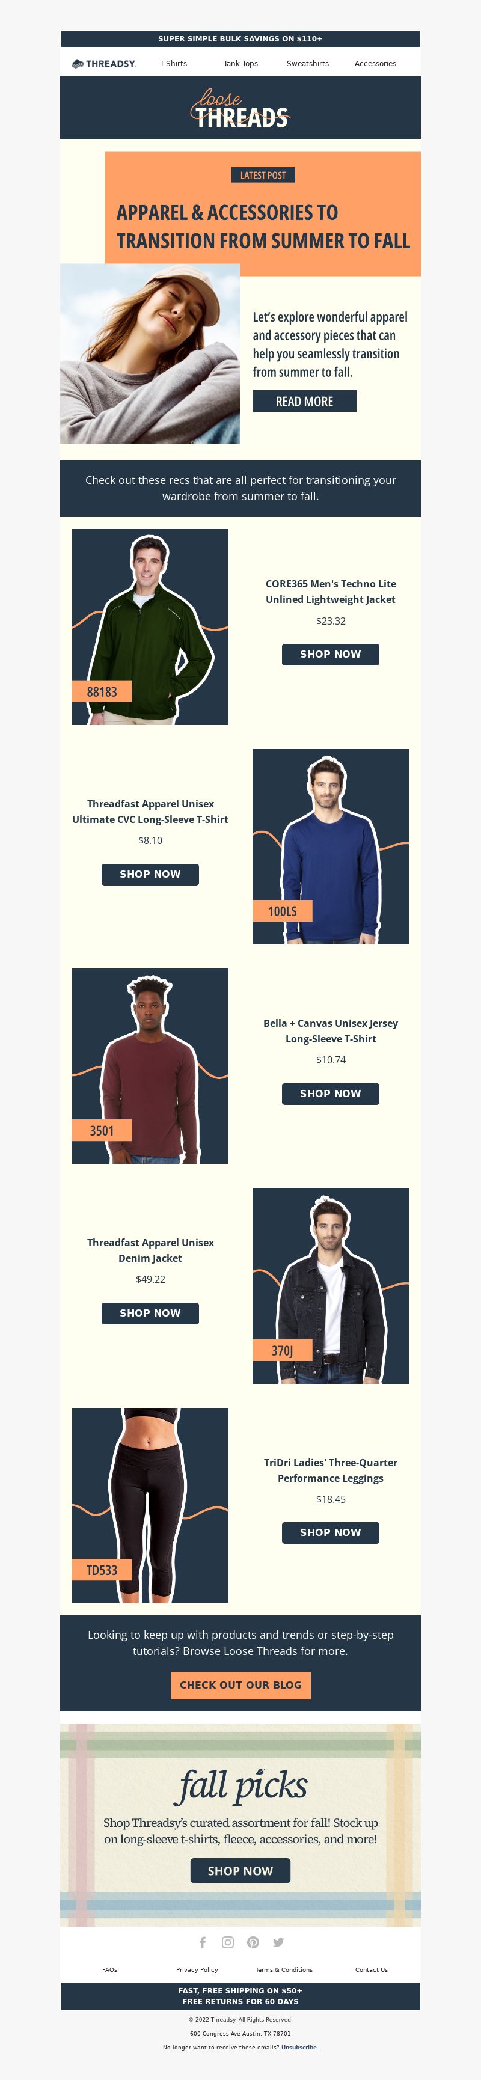Shop the CORE365 Techno Lite Jacket
The width and height of the screenshot is (481, 2080).
330,654
